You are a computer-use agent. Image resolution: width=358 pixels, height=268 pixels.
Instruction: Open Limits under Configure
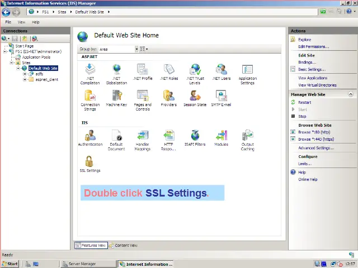[x=305, y=164]
